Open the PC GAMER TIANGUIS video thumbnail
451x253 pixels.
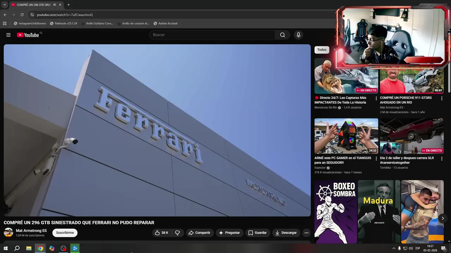coord(346,136)
